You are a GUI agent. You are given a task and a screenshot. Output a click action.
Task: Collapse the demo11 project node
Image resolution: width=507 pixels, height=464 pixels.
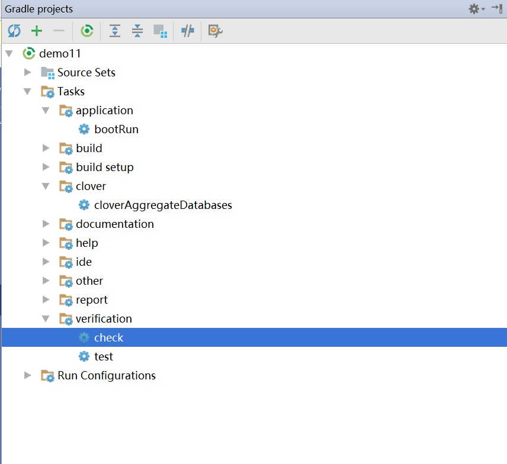(x=9, y=54)
